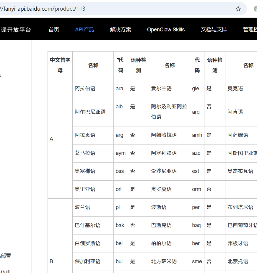This screenshot has width=257, height=273.
Task: Select the code cell per
Action: pos(197,208)
